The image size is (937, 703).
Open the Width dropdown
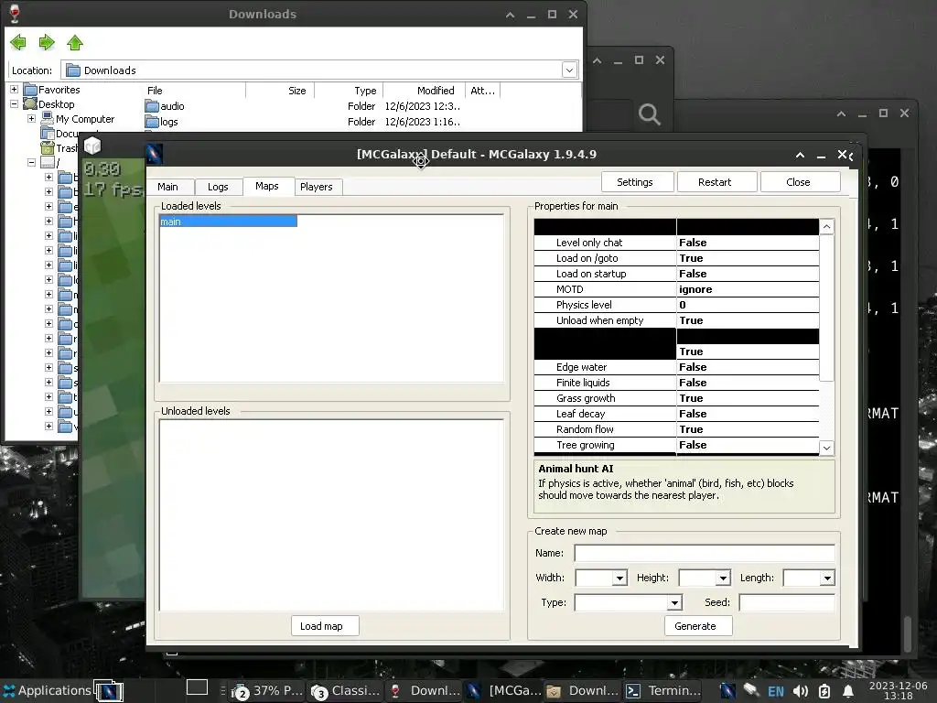[x=619, y=579]
